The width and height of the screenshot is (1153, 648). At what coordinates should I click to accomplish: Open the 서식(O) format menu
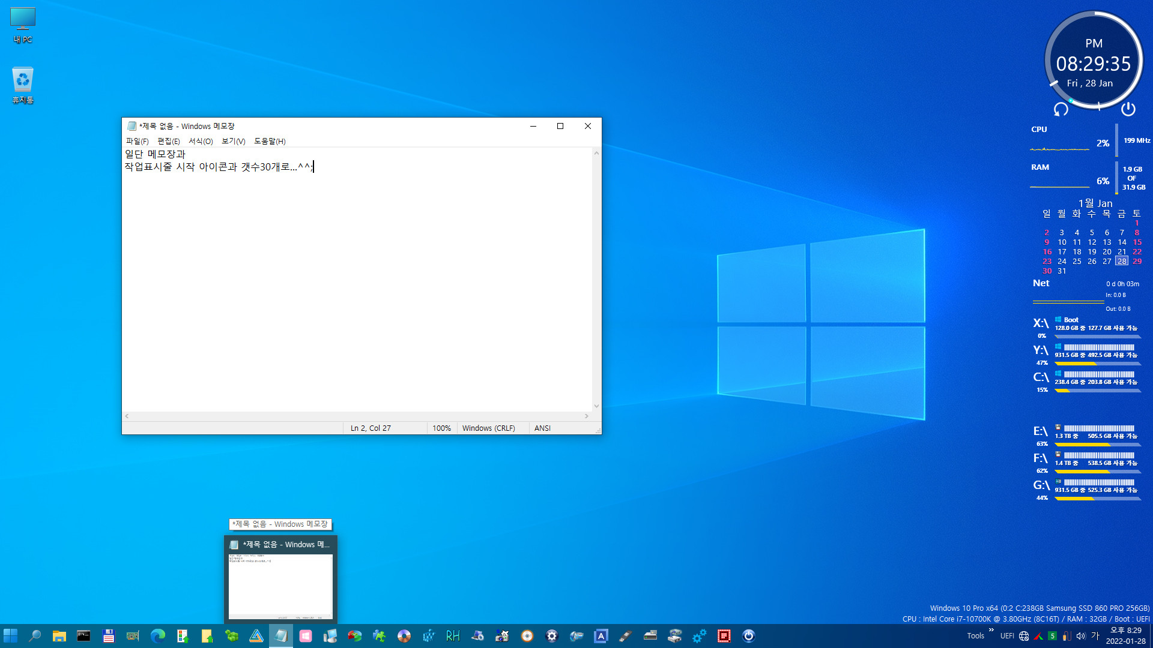[x=201, y=141]
